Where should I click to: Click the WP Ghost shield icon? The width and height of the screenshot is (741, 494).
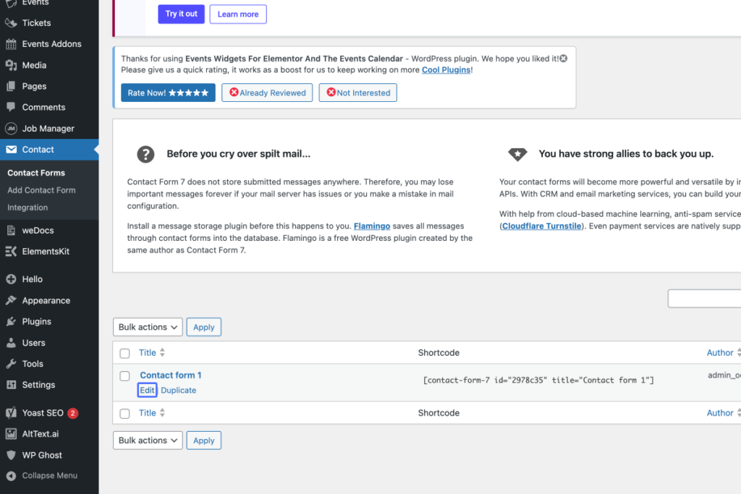pyautogui.click(x=11, y=455)
